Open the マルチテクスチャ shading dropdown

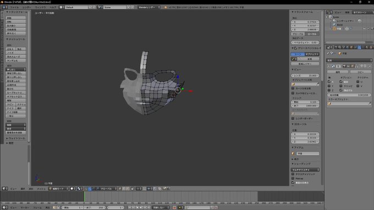click(305, 170)
